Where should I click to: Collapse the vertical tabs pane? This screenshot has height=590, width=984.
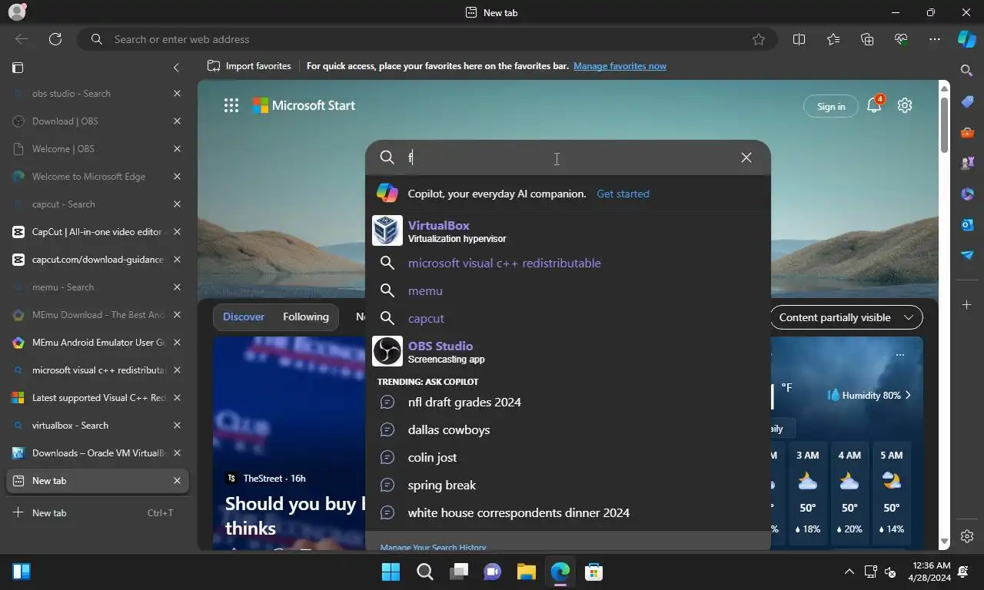pyautogui.click(x=176, y=68)
